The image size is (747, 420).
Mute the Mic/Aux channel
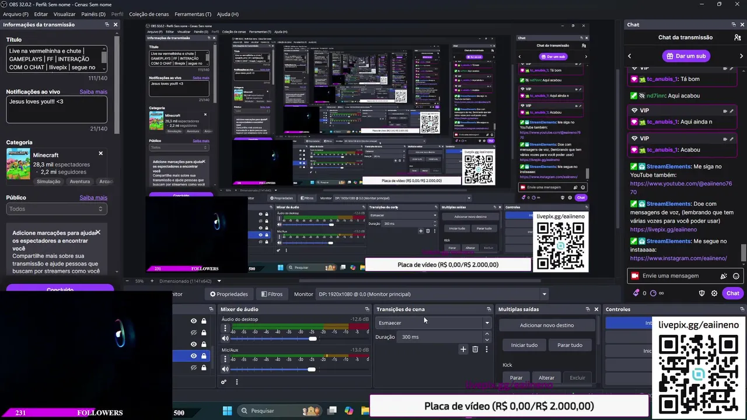click(x=225, y=369)
